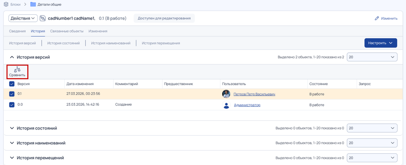Jump to История состояний sub-tab

tap(64, 43)
